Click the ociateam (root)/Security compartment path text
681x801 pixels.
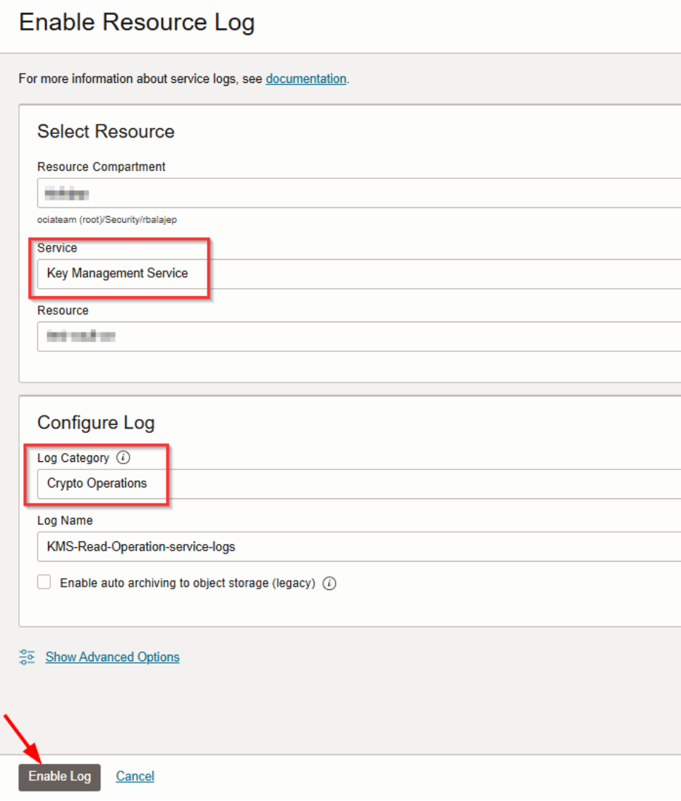106,219
